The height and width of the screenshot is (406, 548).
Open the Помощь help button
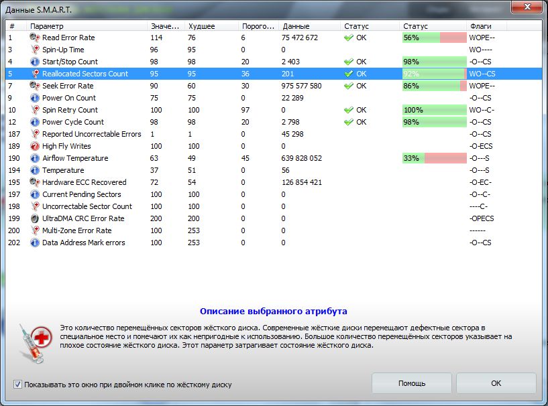click(x=412, y=383)
